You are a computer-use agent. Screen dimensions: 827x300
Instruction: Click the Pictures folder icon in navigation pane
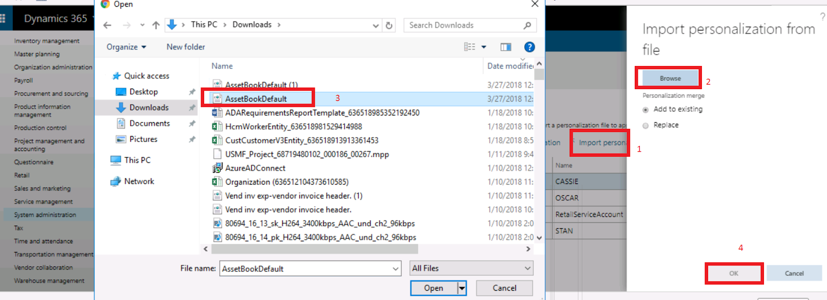click(121, 139)
